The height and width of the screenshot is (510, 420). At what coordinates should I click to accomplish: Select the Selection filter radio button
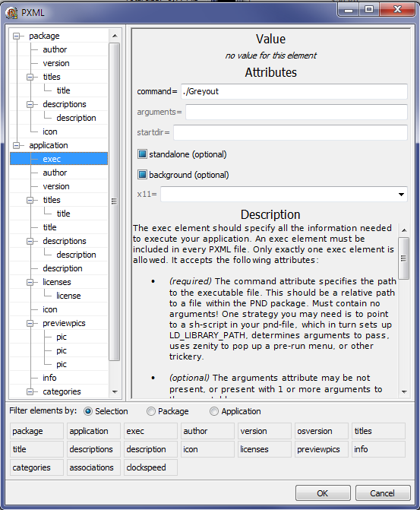(88, 411)
